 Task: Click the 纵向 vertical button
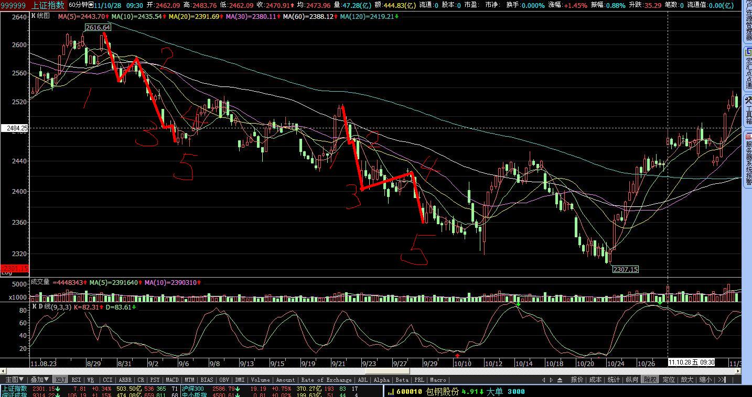point(632,380)
